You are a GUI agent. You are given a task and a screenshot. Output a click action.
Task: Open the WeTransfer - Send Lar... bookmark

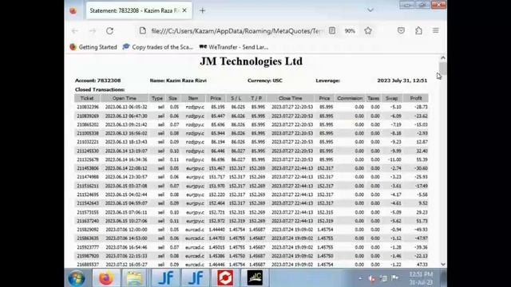[x=234, y=47]
